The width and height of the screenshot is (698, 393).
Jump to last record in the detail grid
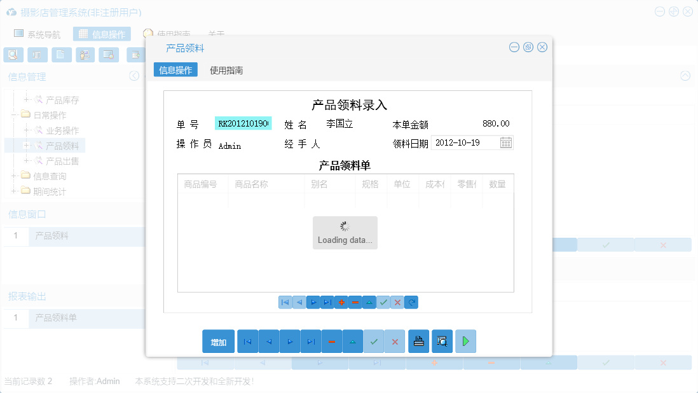327,302
